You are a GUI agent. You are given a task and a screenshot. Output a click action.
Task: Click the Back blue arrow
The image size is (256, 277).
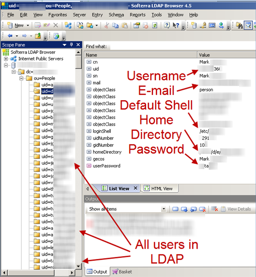coord(10,36)
